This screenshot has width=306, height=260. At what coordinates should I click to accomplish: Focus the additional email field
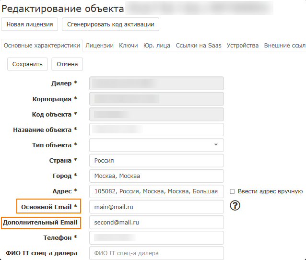157,223
